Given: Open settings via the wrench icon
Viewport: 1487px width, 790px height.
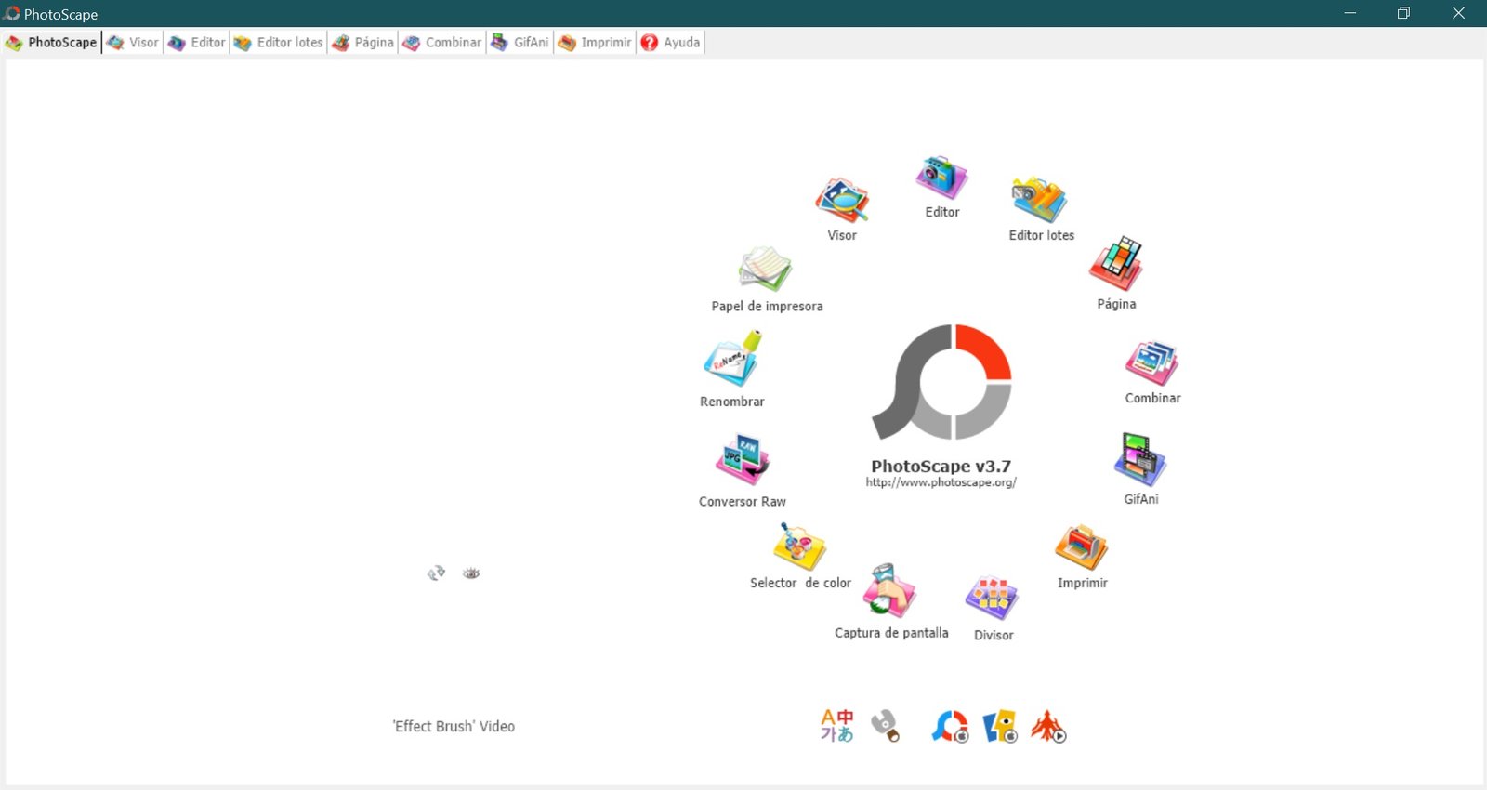Looking at the screenshot, I should 886,726.
